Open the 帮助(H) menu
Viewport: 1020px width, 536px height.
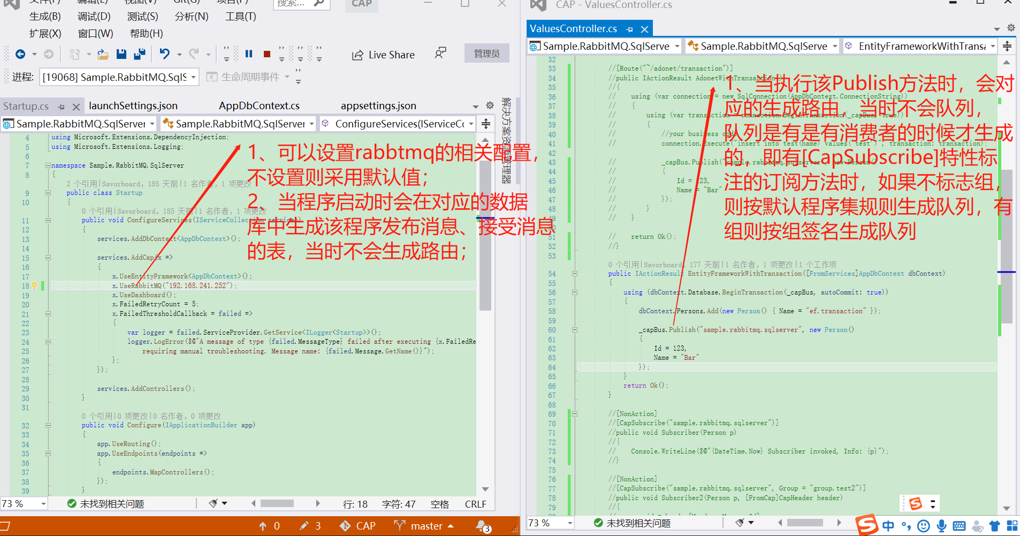(x=146, y=34)
